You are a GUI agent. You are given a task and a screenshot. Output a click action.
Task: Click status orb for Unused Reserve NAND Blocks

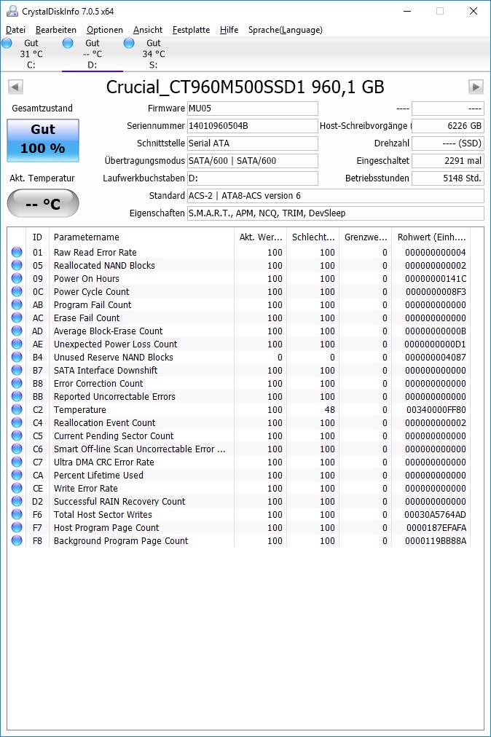17,358
